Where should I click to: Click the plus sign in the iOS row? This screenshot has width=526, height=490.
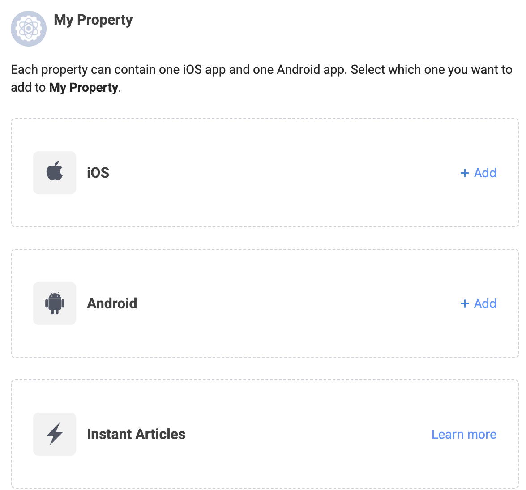click(x=465, y=173)
